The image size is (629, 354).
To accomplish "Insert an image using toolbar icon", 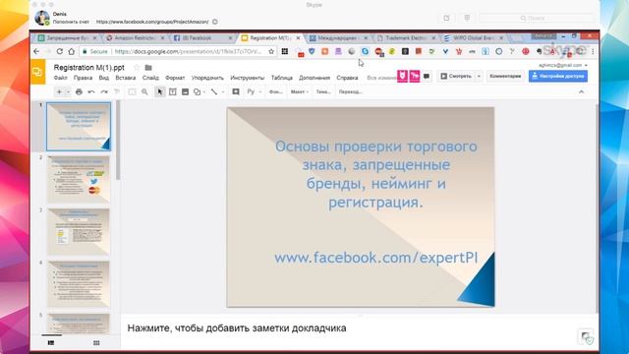I will (x=185, y=91).
